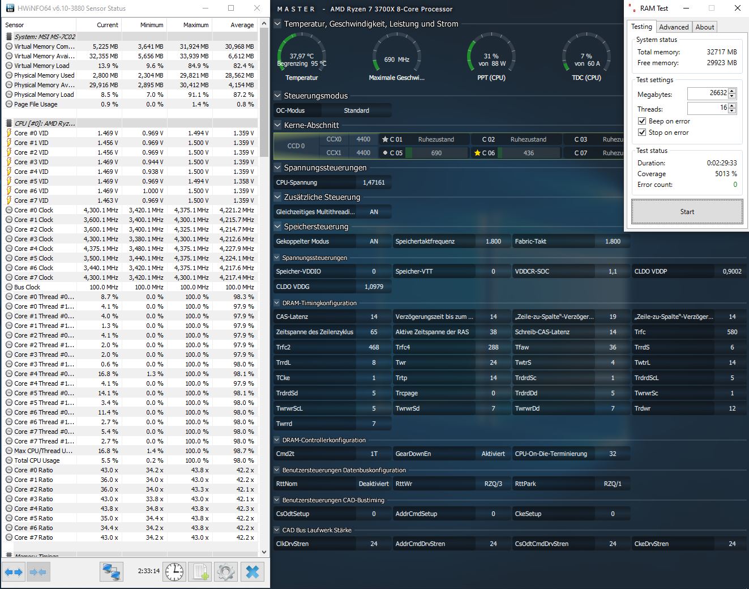
Task: Click lightning icon beside Core #4 VID
Action: [9, 172]
